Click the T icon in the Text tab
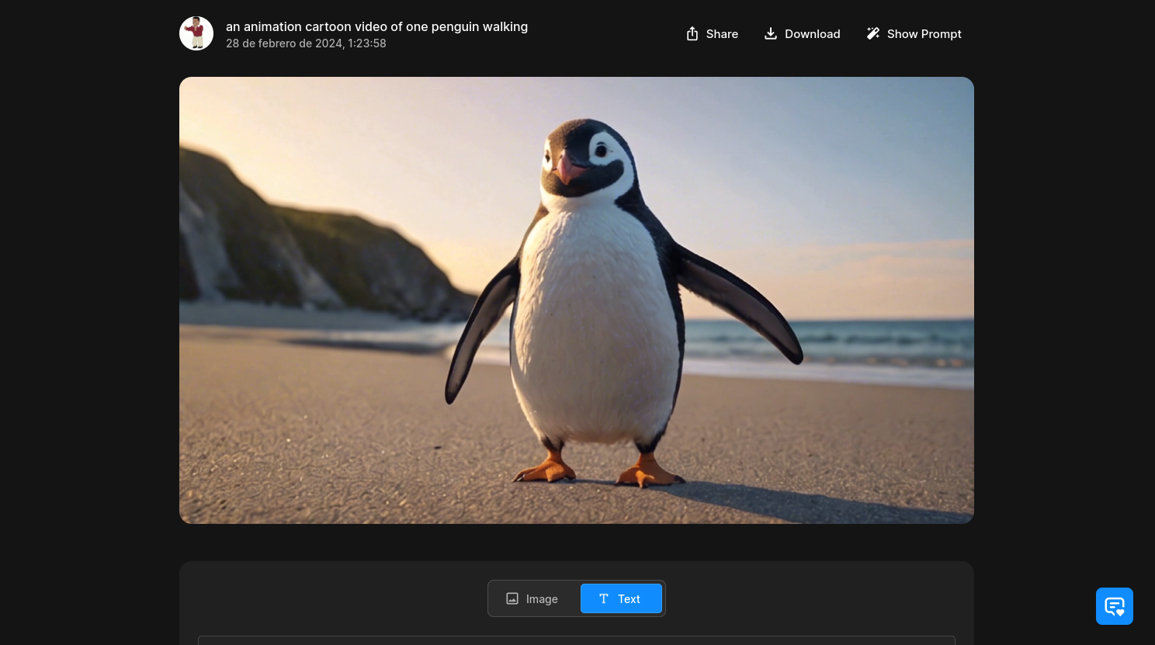Screen dimensions: 1155x645 point(604,598)
